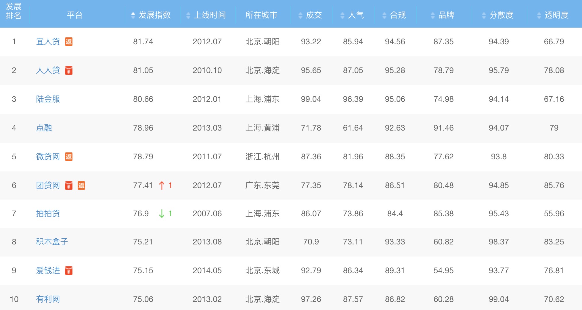Click 积木盒子 launch date 2013.08
Screen dimensions: 582x310
point(207,242)
